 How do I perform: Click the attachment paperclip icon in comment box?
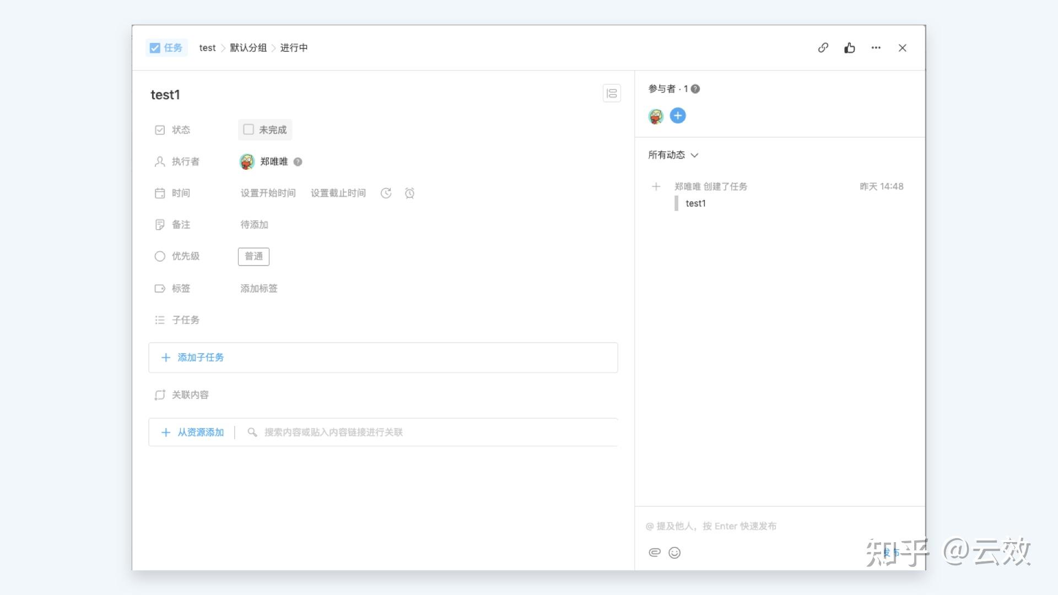[x=654, y=553]
